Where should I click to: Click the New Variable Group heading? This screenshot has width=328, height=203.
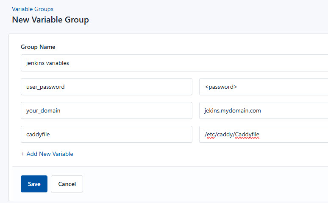(50, 20)
